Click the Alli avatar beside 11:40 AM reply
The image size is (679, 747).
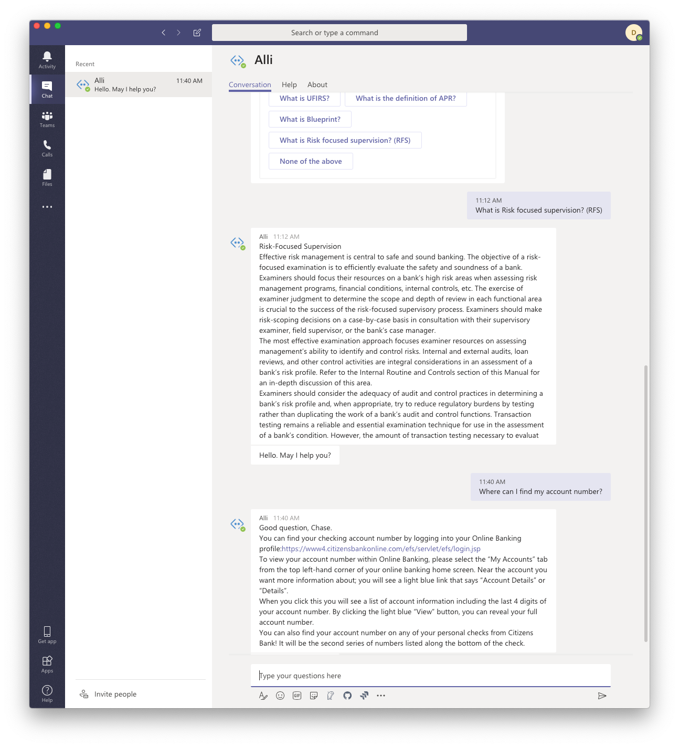pyautogui.click(x=238, y=524)
